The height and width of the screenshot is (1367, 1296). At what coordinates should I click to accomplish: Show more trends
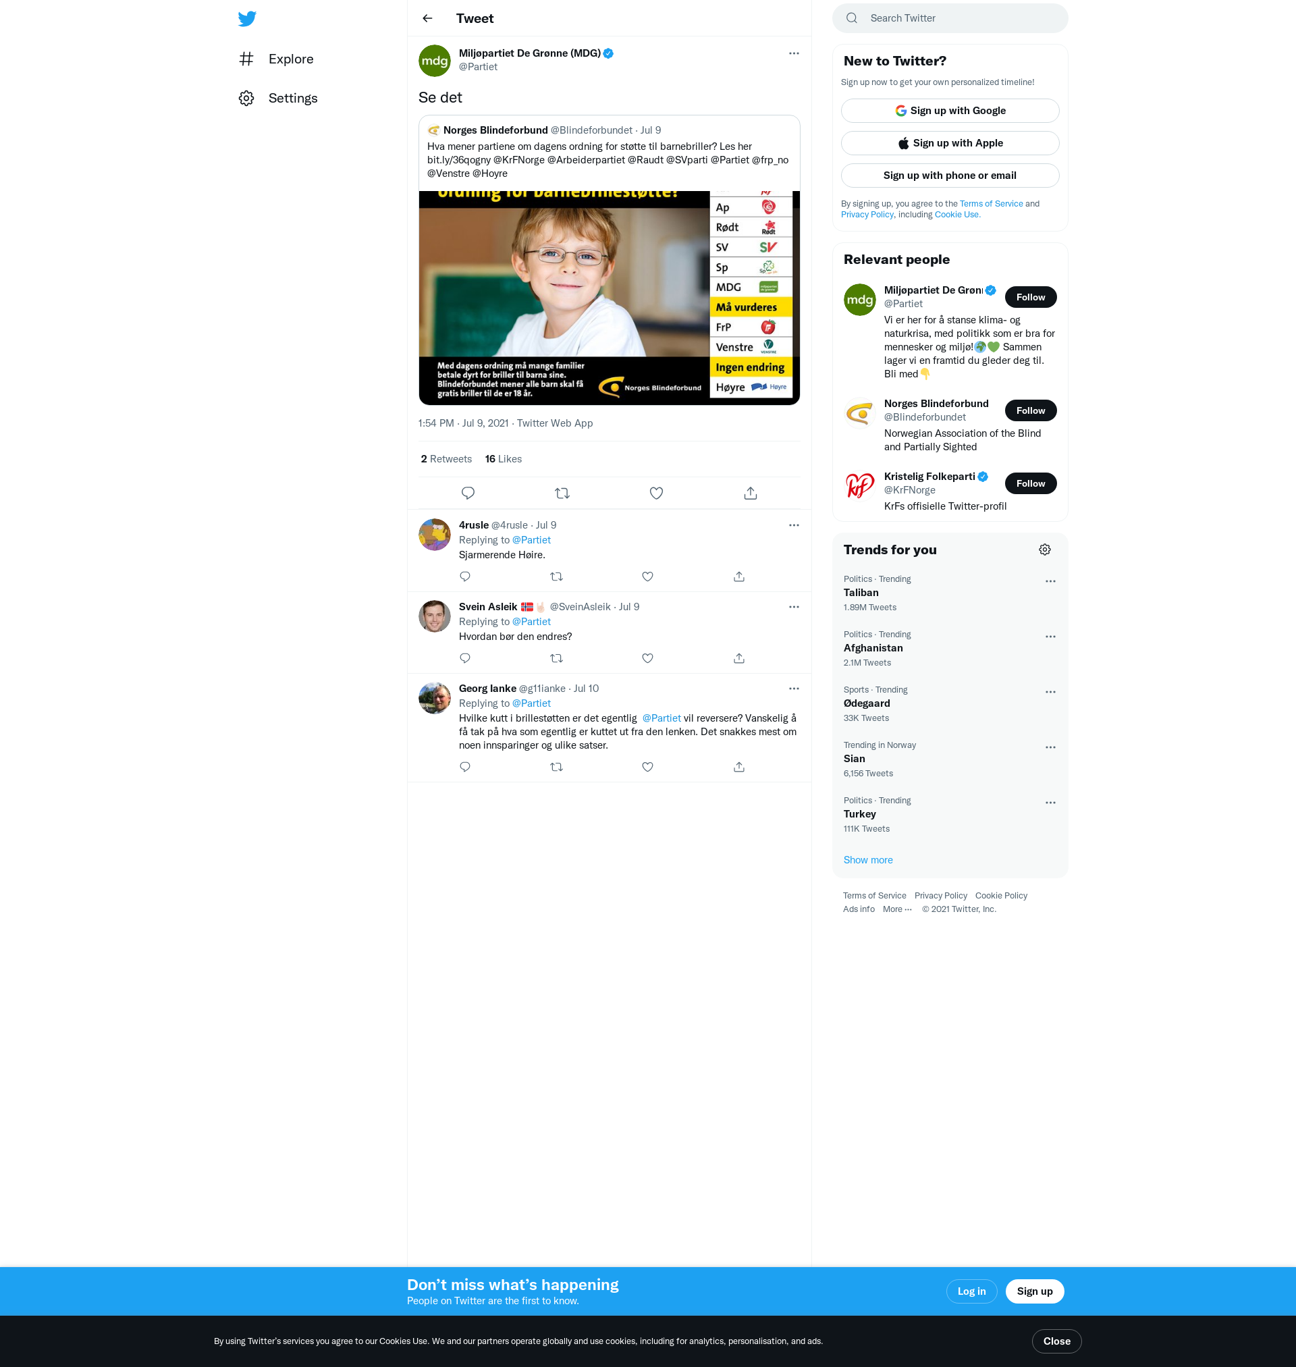tap(867, 860)
